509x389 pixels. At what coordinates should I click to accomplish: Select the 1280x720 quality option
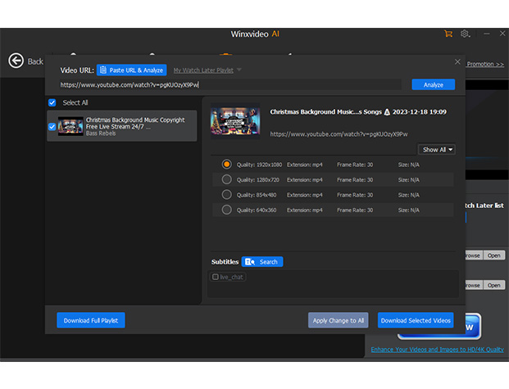tap(227, 179)
